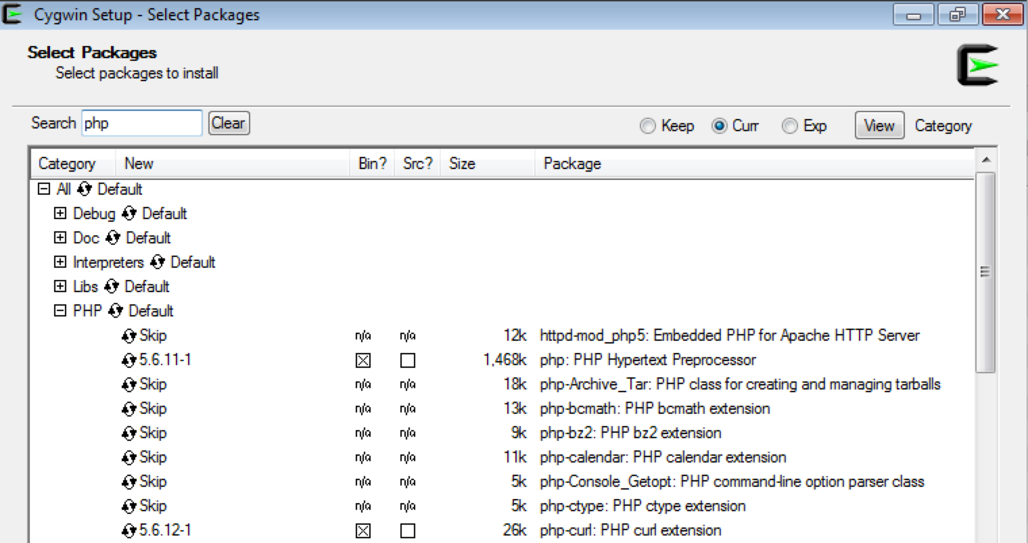This screenshot has height=543, width=1028.
Task: Click the cycle icon for php-curl 5.6.12-1
Action: coord(128,530)
